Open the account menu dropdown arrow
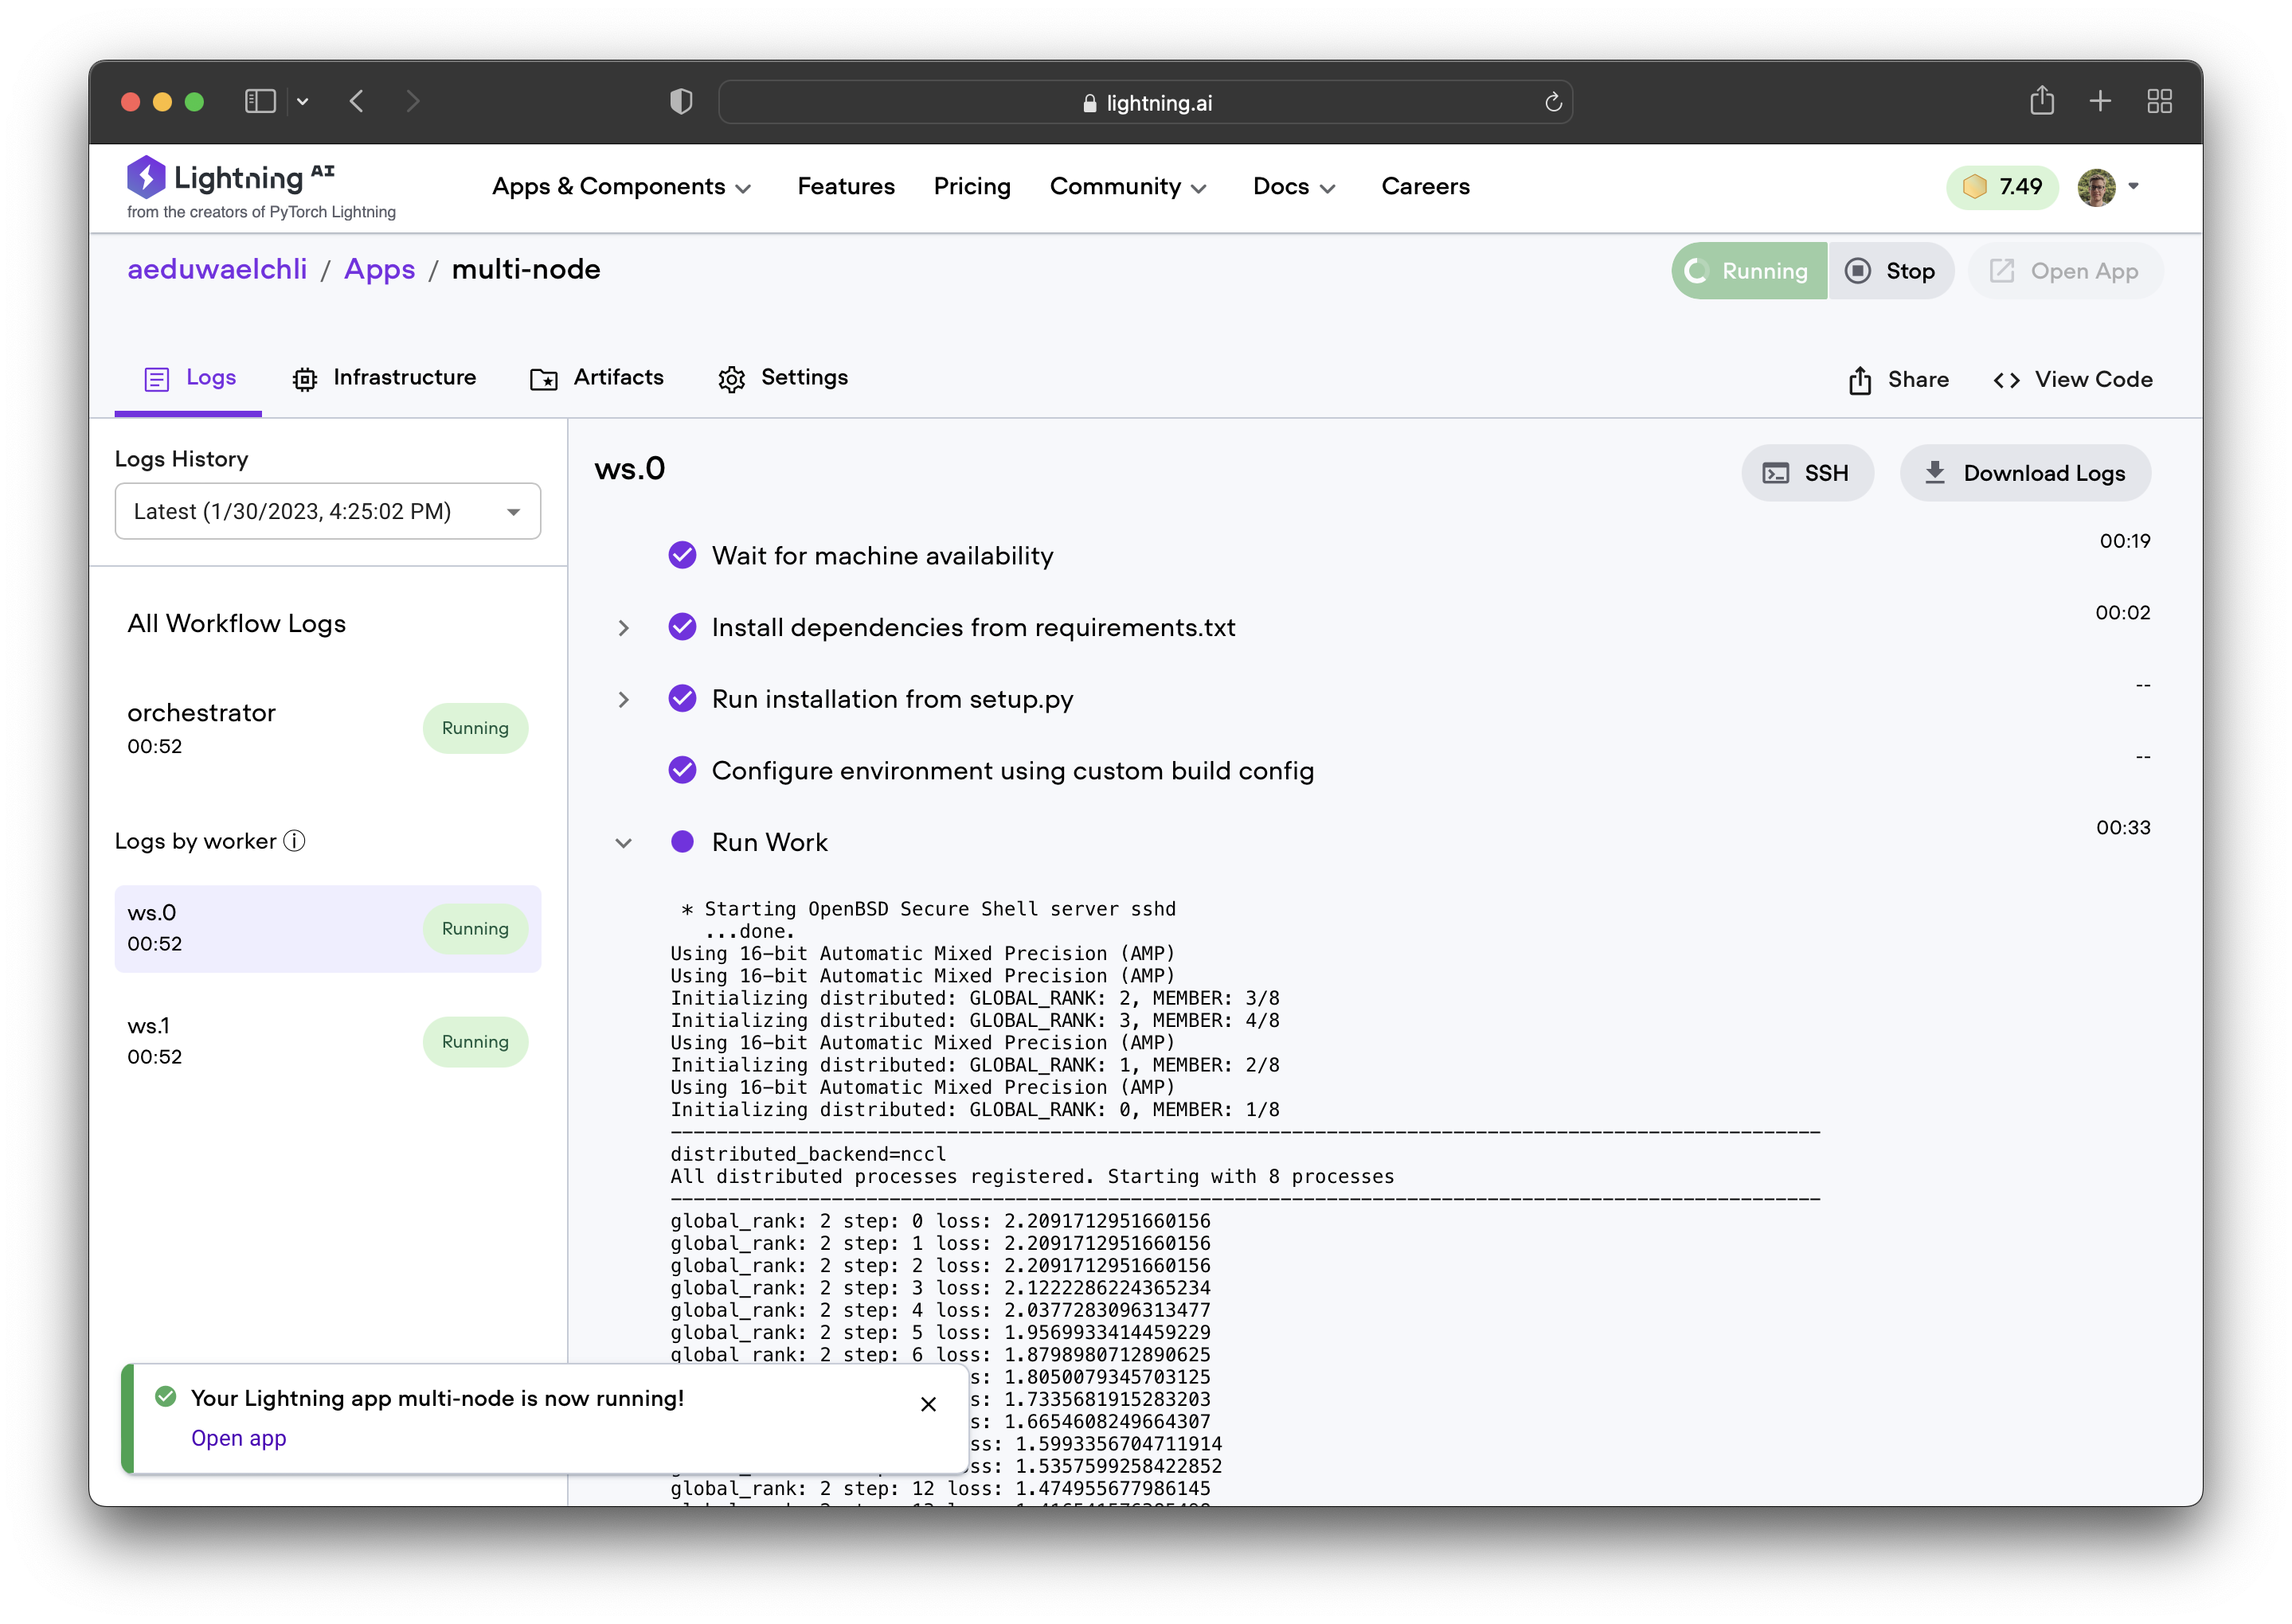This screenshot has width=2292, height=1624. [2133, 186]
